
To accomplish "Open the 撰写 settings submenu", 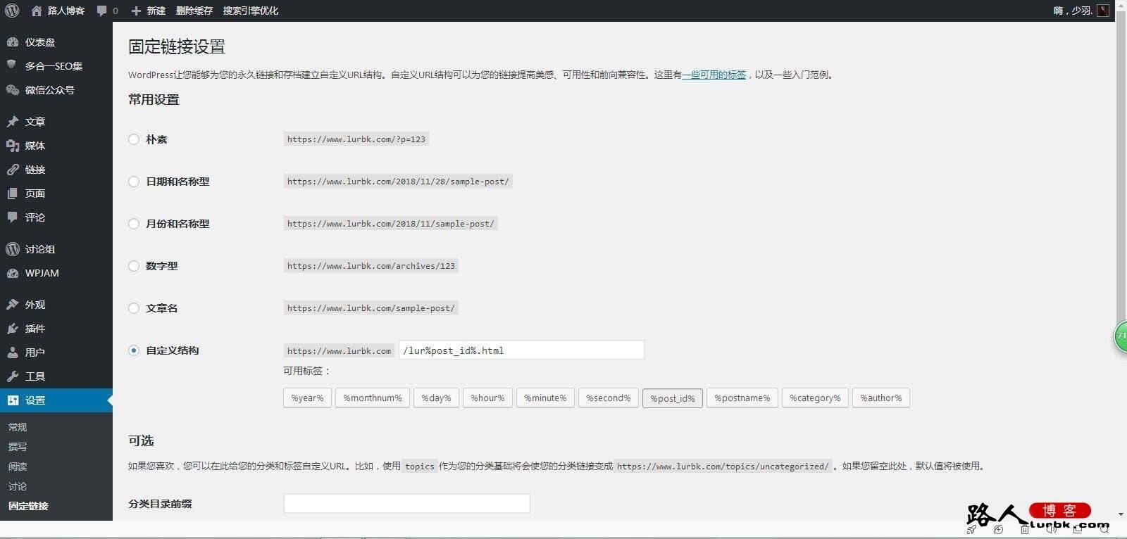I will click(x=18, y=447).
